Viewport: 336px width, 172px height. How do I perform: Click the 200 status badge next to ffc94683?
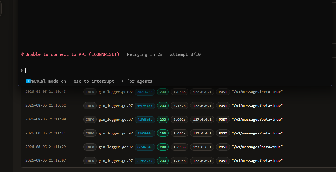(163, 106)
